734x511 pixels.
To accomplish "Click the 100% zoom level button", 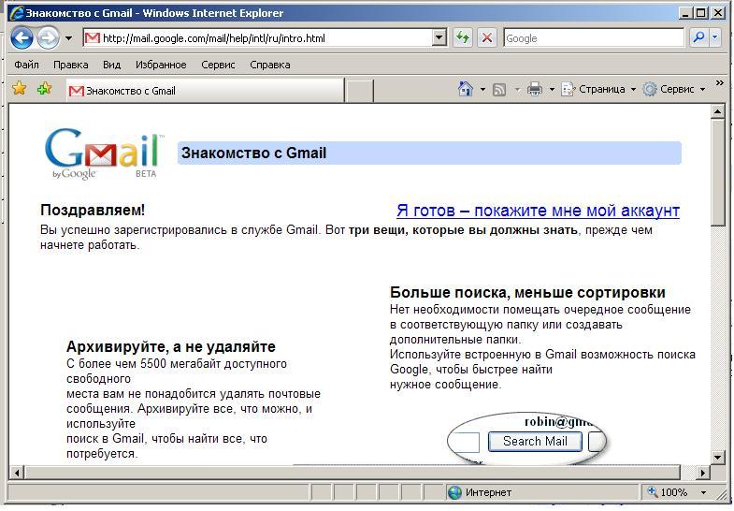I will click(668, 492).
